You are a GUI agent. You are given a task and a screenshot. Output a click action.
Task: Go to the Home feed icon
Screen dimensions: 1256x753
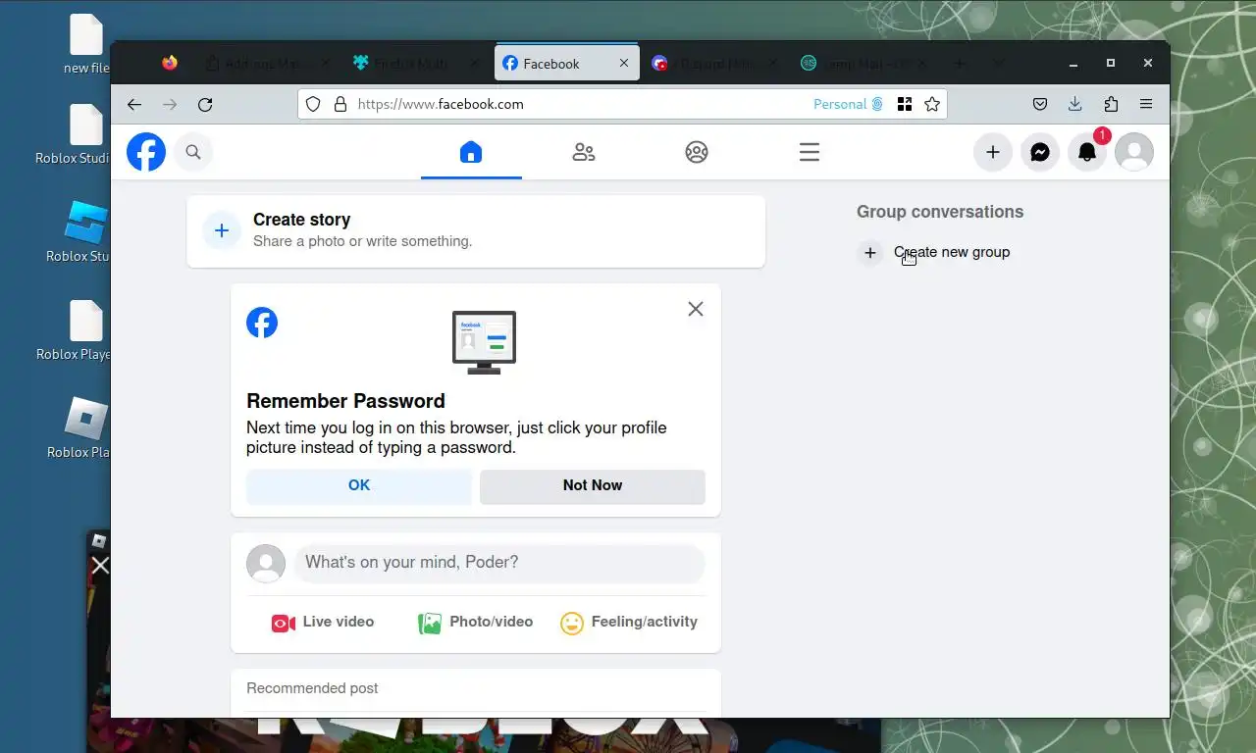point(471,152)
